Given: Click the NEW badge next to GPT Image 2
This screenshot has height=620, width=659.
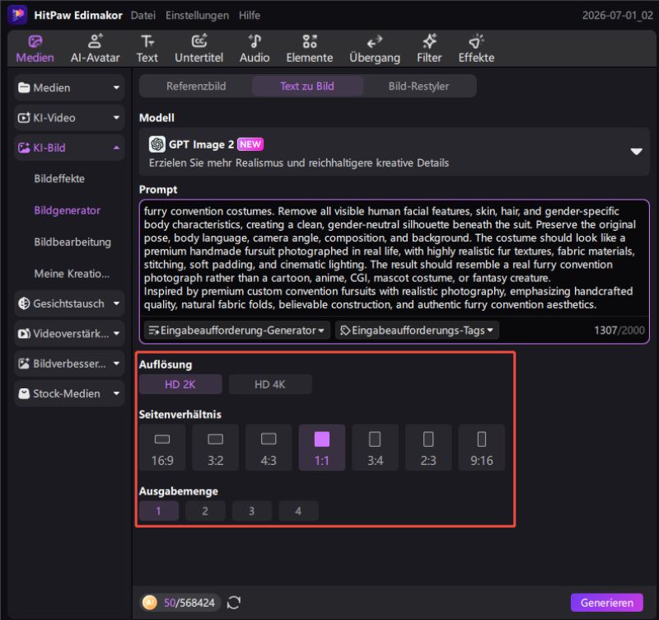Looking at the screenshot, I should [250, 144].
